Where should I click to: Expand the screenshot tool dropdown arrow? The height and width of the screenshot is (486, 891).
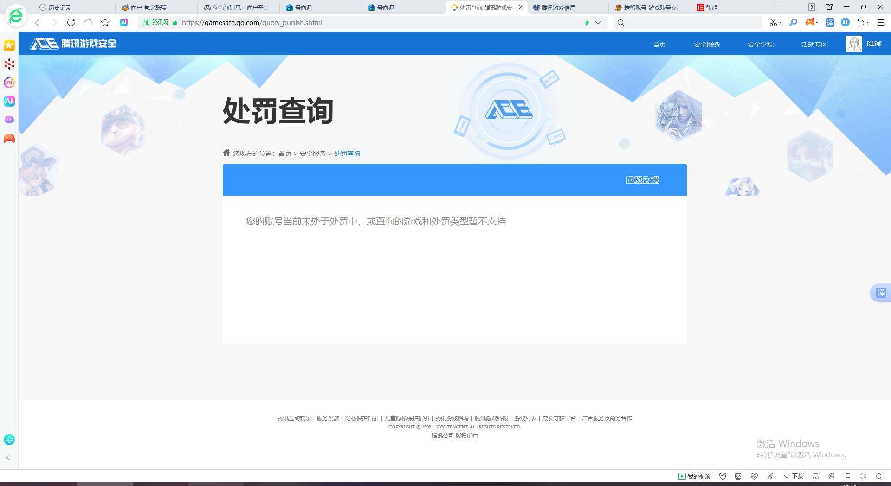click(781, 22)
